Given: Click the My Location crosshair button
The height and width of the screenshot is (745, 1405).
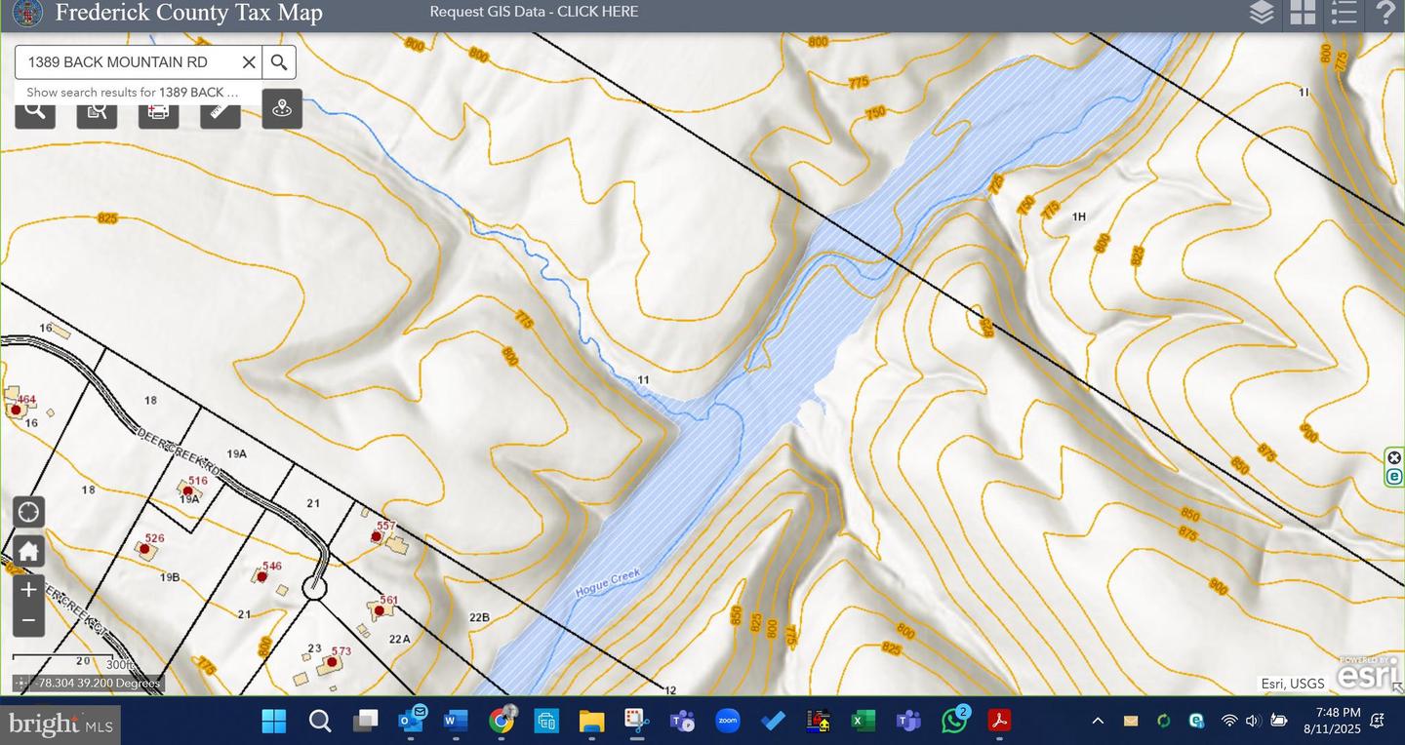Looking at the screenshot, I should pyautogui.click(x=28, y=512).
